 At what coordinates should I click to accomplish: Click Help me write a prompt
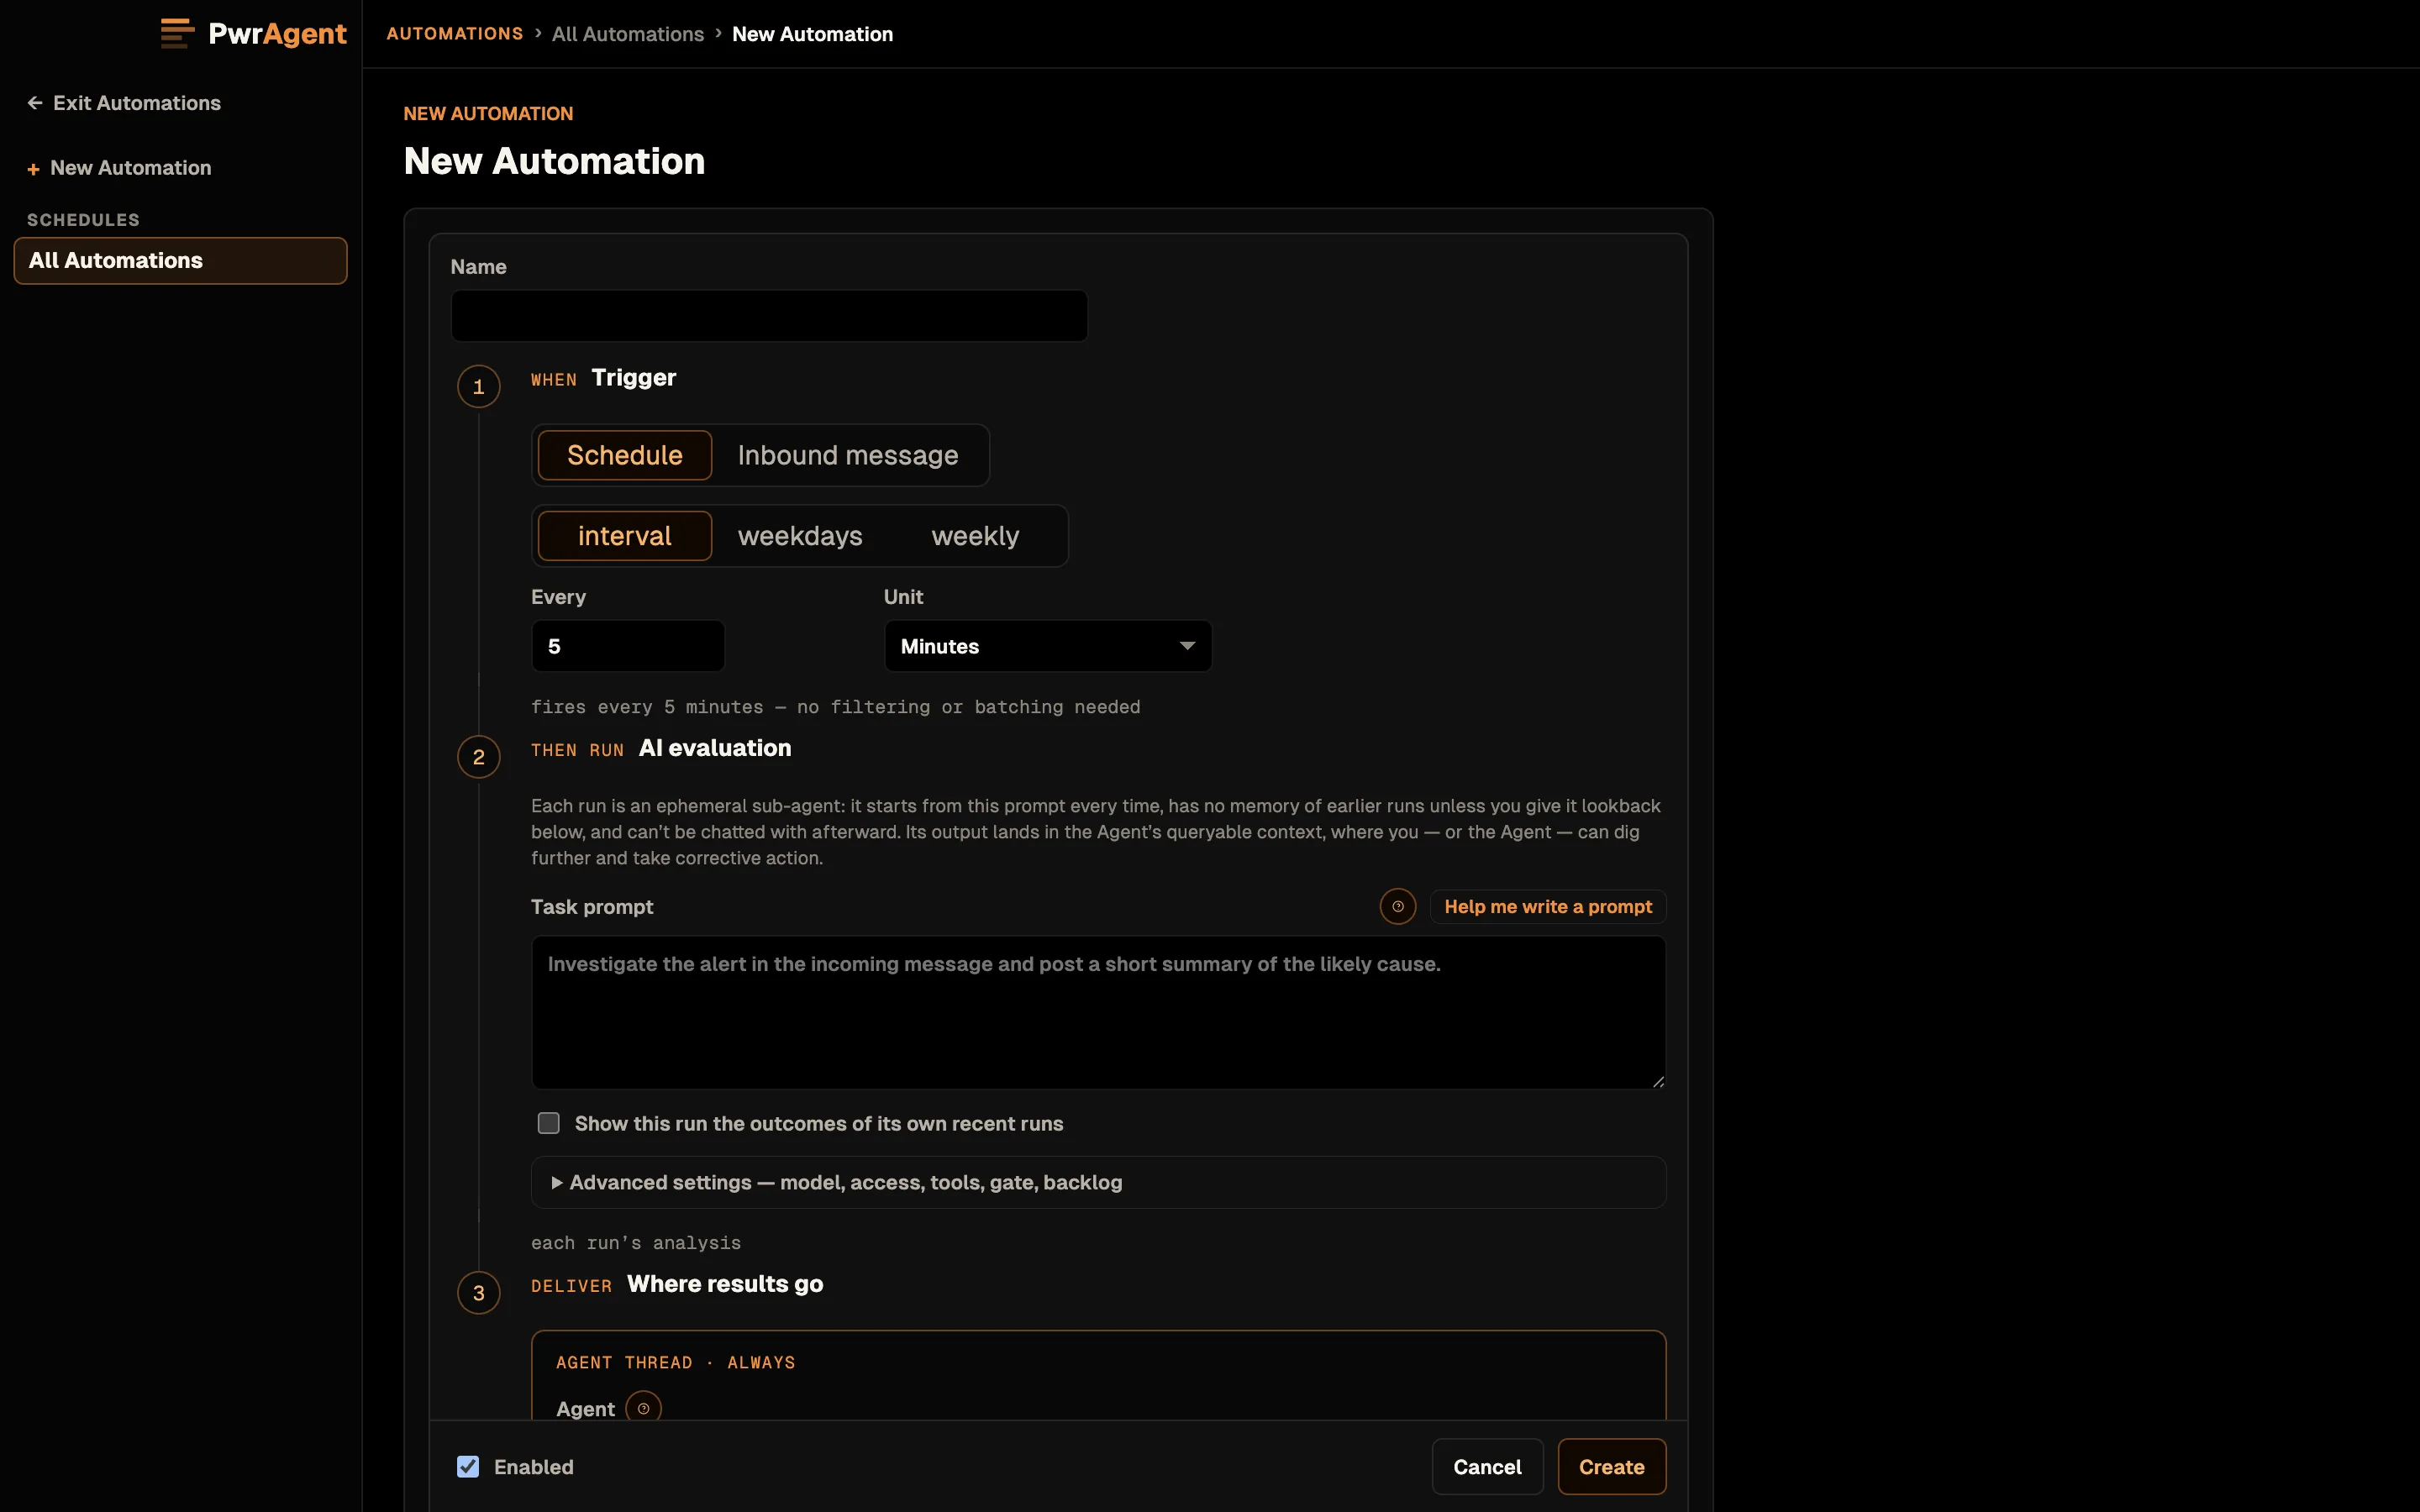click(1548, 907)
